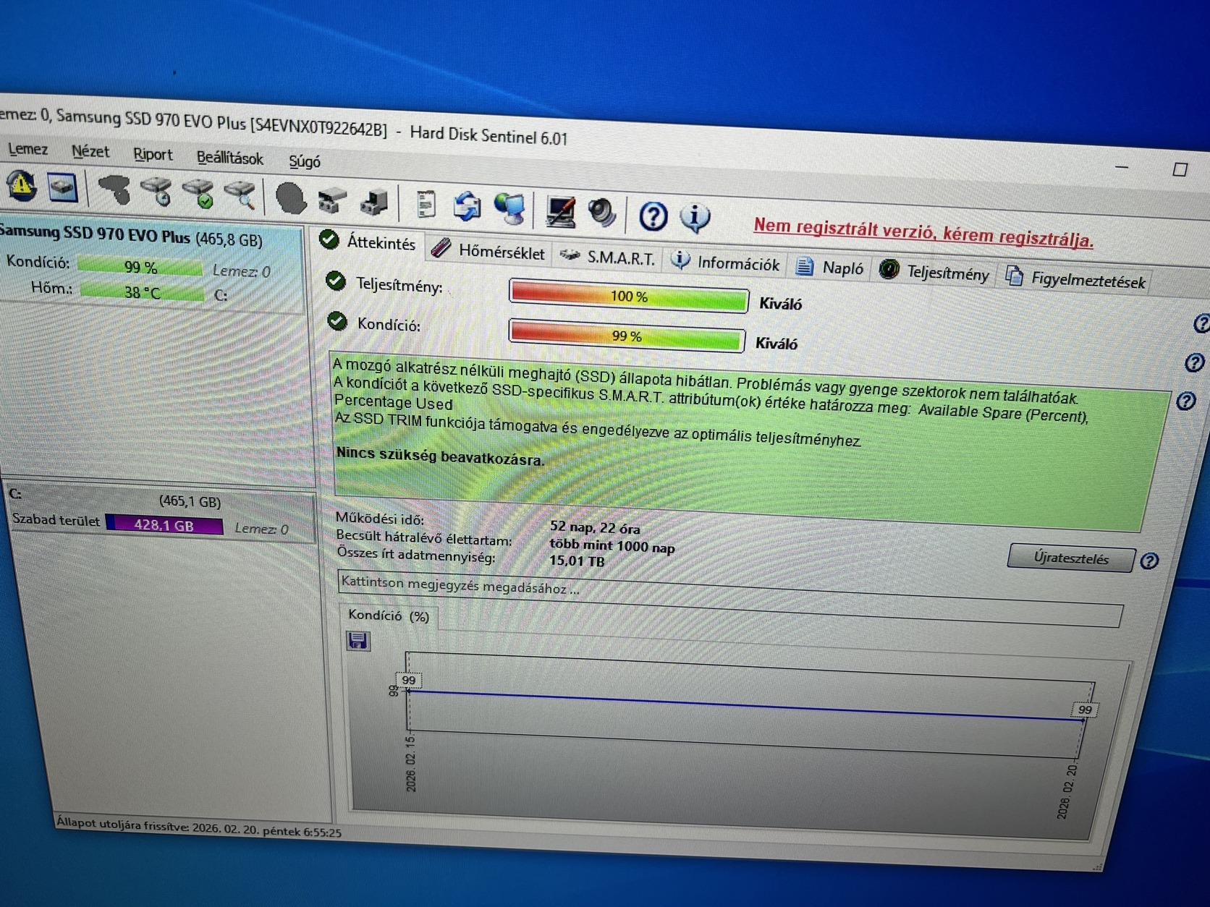Open the Beállítások menu
The height and width of the screenshot is (907, 1210).
(229, 158)
